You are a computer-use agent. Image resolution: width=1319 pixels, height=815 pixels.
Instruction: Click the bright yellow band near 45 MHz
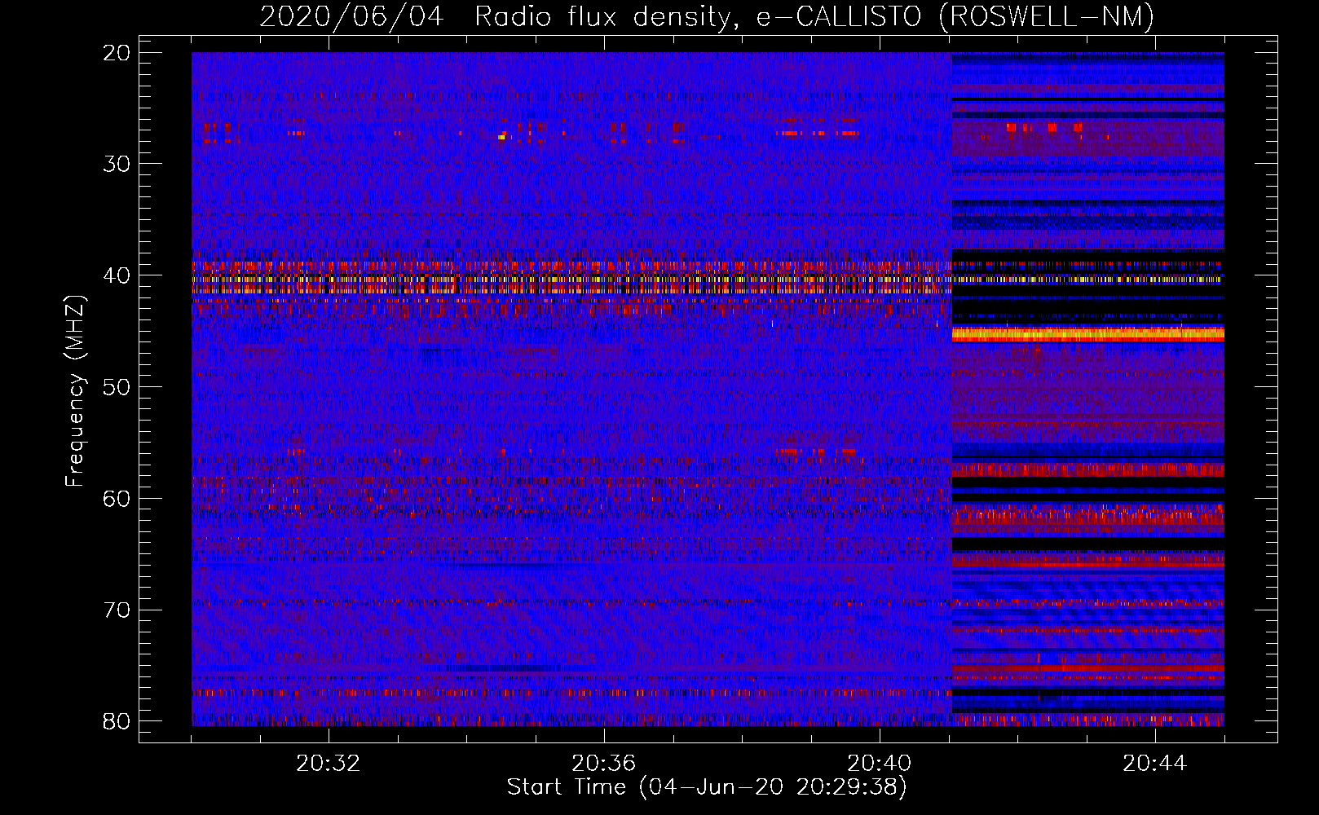point(1088,334)
